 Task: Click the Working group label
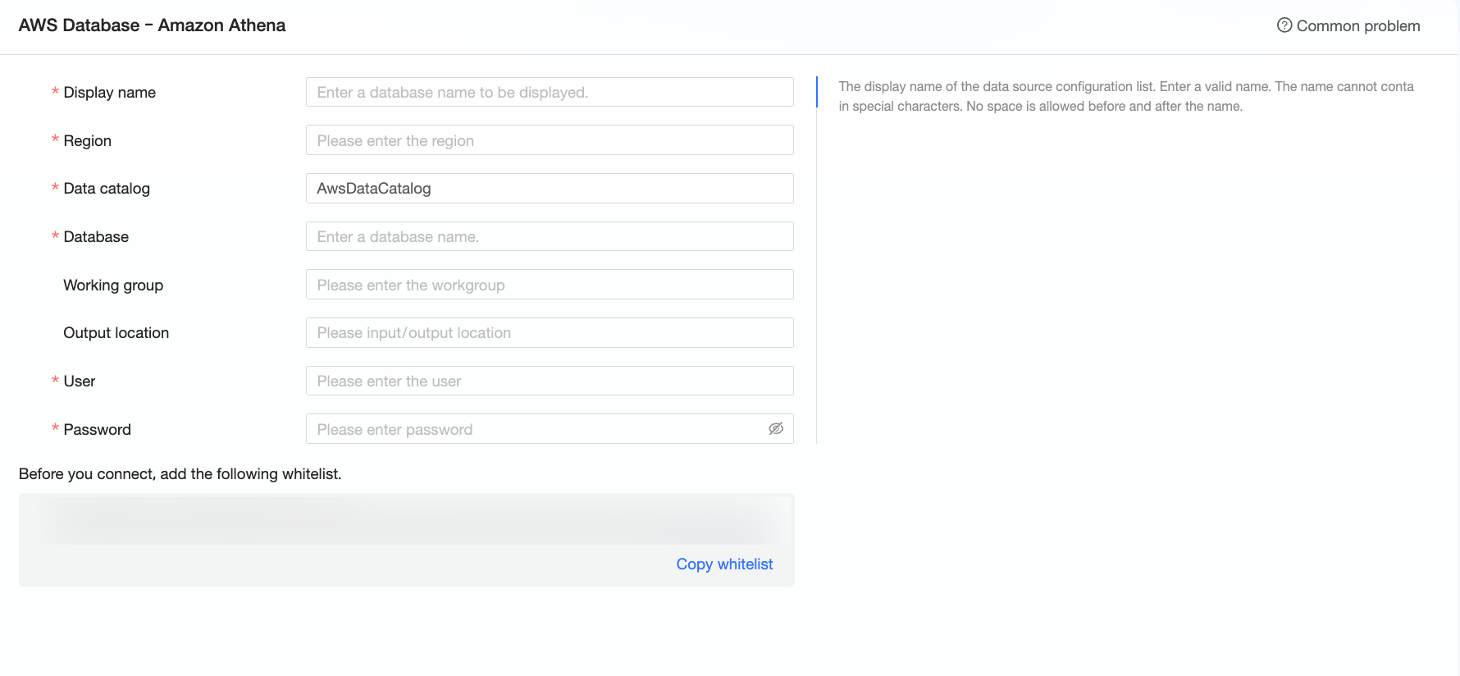[x=113, y=285]
